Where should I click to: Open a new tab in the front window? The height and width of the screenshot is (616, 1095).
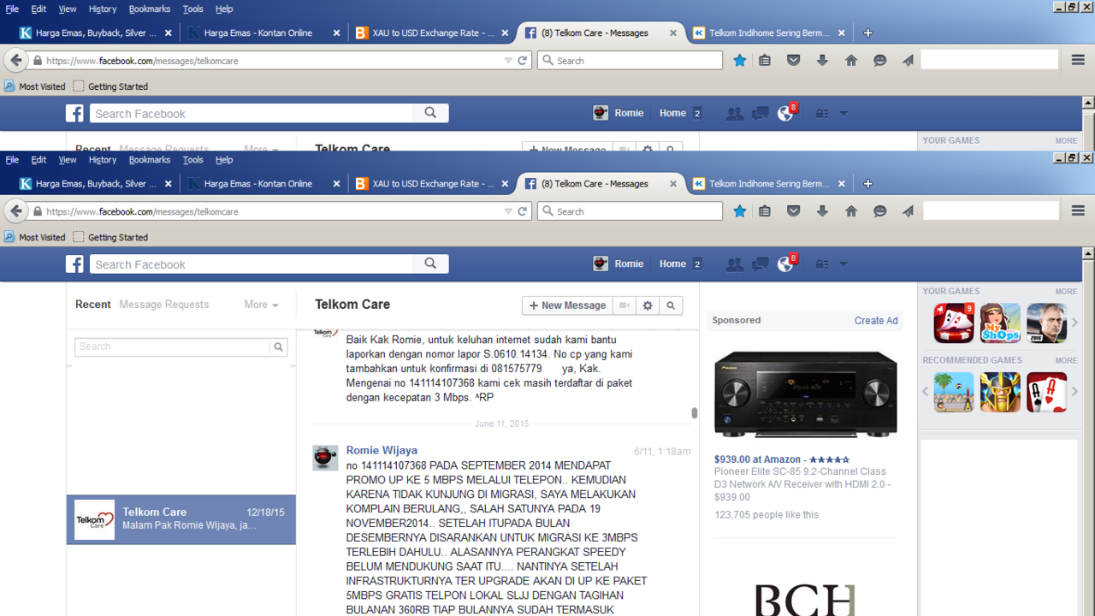click(x=867, y=184)
